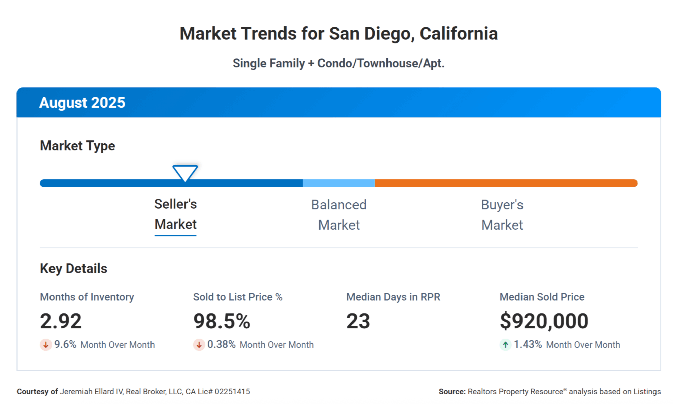The height and width of the screenshot is (404, 673).
Task: Click the 23 median days value
Action: [358, 321]
